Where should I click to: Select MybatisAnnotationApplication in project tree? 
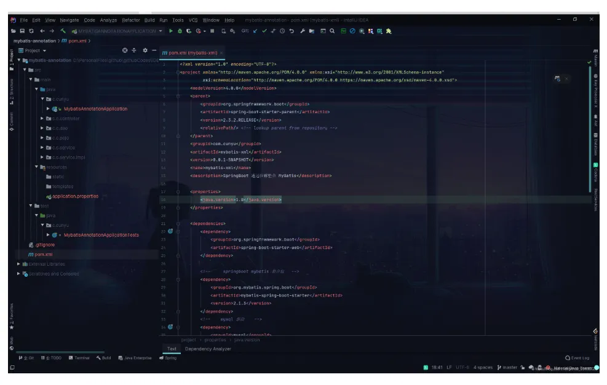point(95,109)
